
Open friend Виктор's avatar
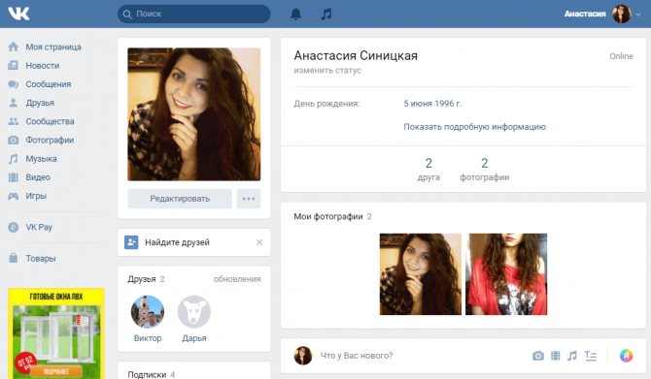coord(148,311)
